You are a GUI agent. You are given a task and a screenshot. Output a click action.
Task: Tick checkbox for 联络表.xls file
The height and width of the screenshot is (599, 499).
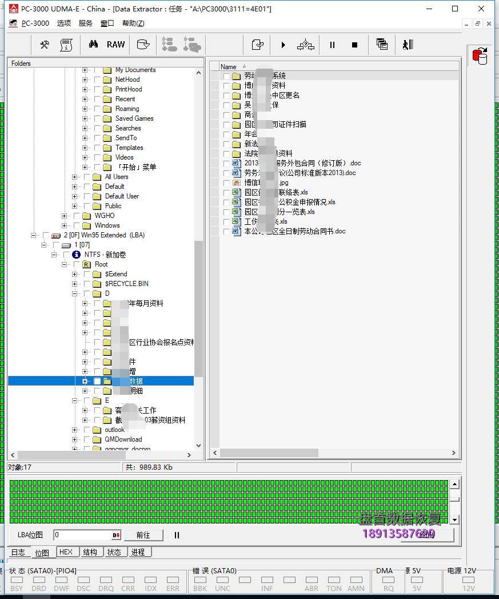click(x=226, y=193)
